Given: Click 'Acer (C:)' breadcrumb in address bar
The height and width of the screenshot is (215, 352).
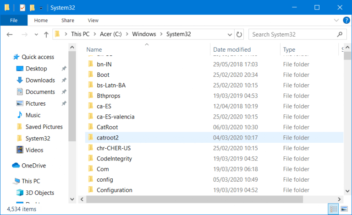Looking at the screenshot, I should tap(110, 34).
